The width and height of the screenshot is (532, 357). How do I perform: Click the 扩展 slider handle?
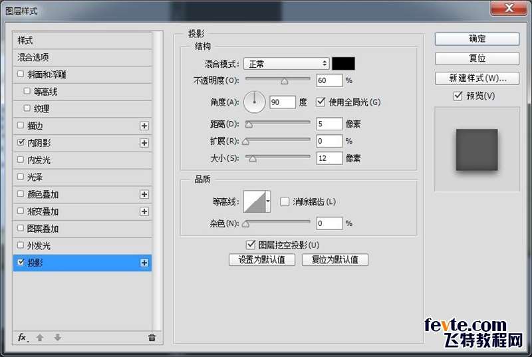pos(246,142)
